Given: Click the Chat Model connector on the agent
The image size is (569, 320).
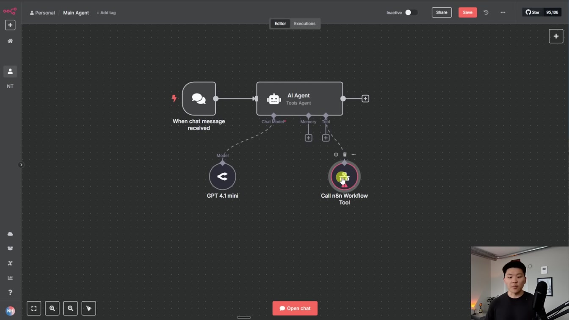Looking at the screenshot, I should click(x=273, y=116).
